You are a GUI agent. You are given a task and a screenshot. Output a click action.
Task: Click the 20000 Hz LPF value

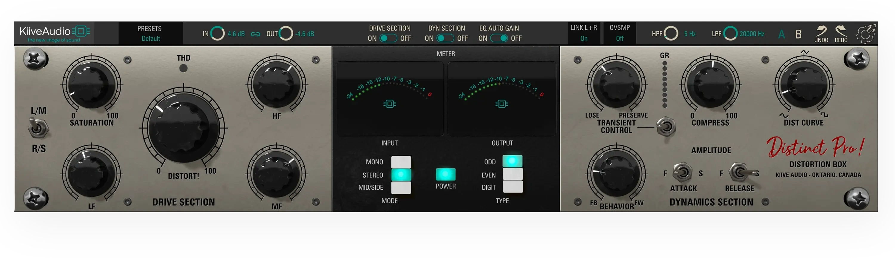(752, 34)
